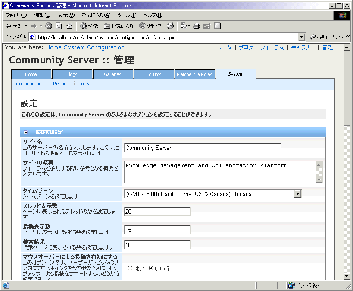Click the page scrollbar down arrow
The height and width of the screenshot is (291, 353).
coord(347,275)
